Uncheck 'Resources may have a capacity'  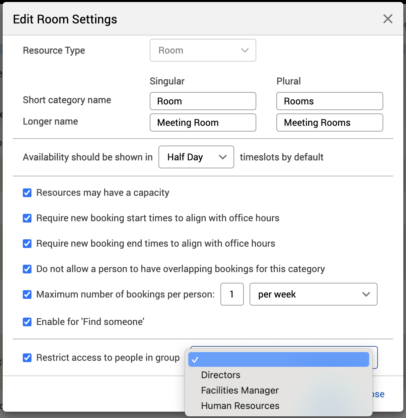tap(27, 193)
